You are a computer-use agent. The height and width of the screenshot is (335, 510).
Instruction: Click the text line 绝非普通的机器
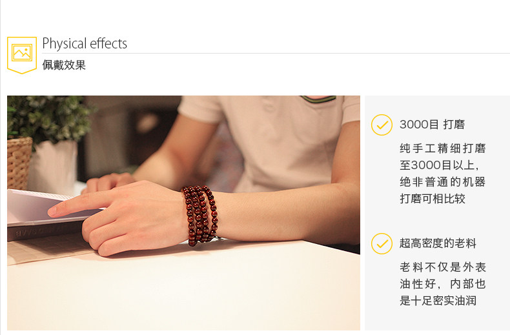443,182
